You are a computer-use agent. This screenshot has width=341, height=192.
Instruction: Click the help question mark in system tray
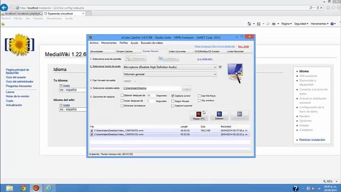click(296, 188)
